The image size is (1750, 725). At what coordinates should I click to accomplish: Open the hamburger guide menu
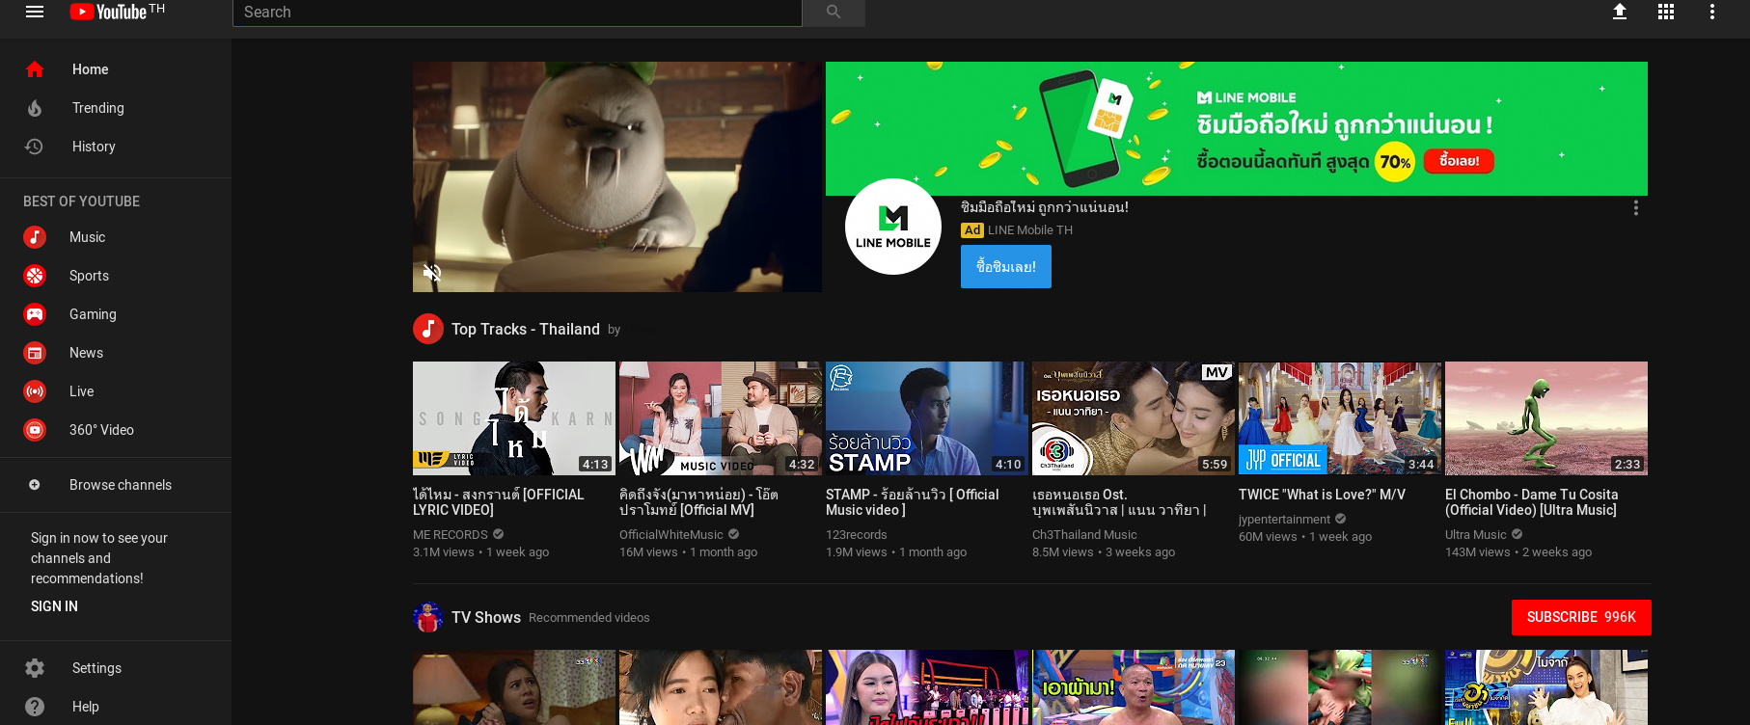[x=35, y=12]
